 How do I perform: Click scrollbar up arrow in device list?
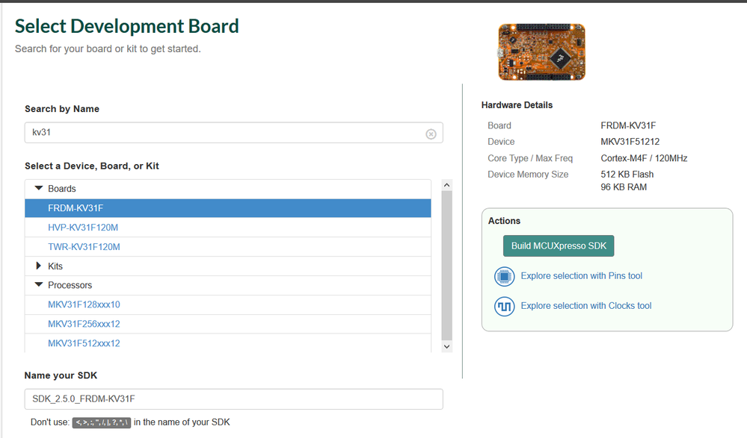click(447, 185)
